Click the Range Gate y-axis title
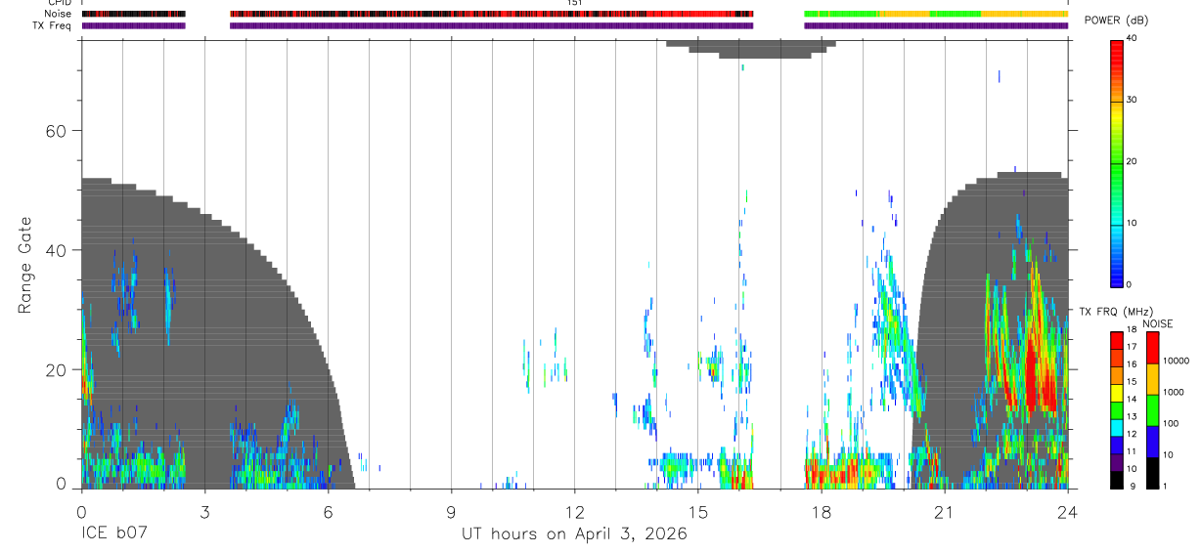The width and height of the screenshot is (1201, 554). (24, 266)
